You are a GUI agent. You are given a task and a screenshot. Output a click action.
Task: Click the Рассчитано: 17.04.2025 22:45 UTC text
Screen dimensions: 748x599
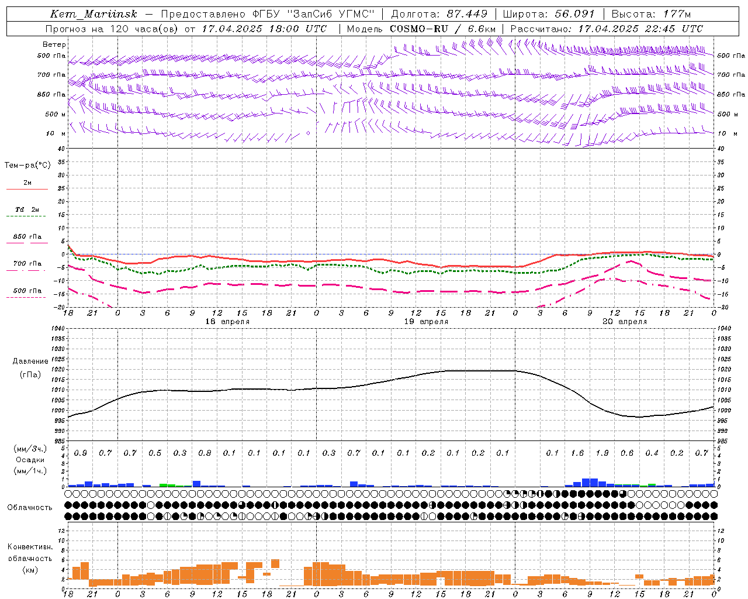[x=607, y=29]
